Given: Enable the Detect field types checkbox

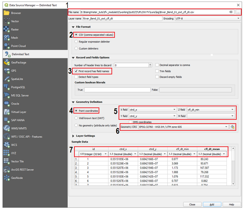Looking at the screenshot, I should tap(76, 77).
